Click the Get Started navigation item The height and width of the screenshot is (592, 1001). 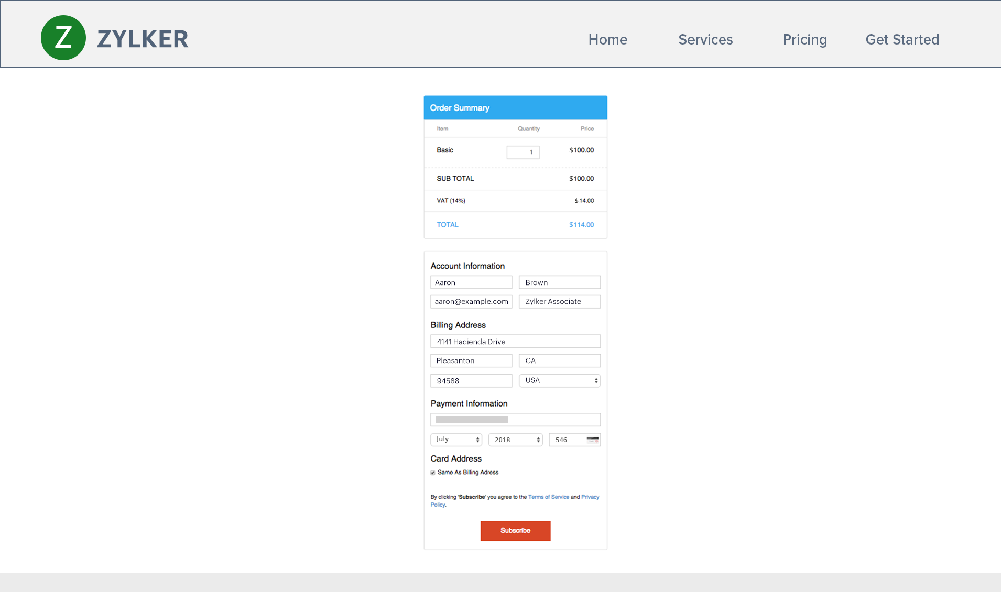click(x=902, y=39)
